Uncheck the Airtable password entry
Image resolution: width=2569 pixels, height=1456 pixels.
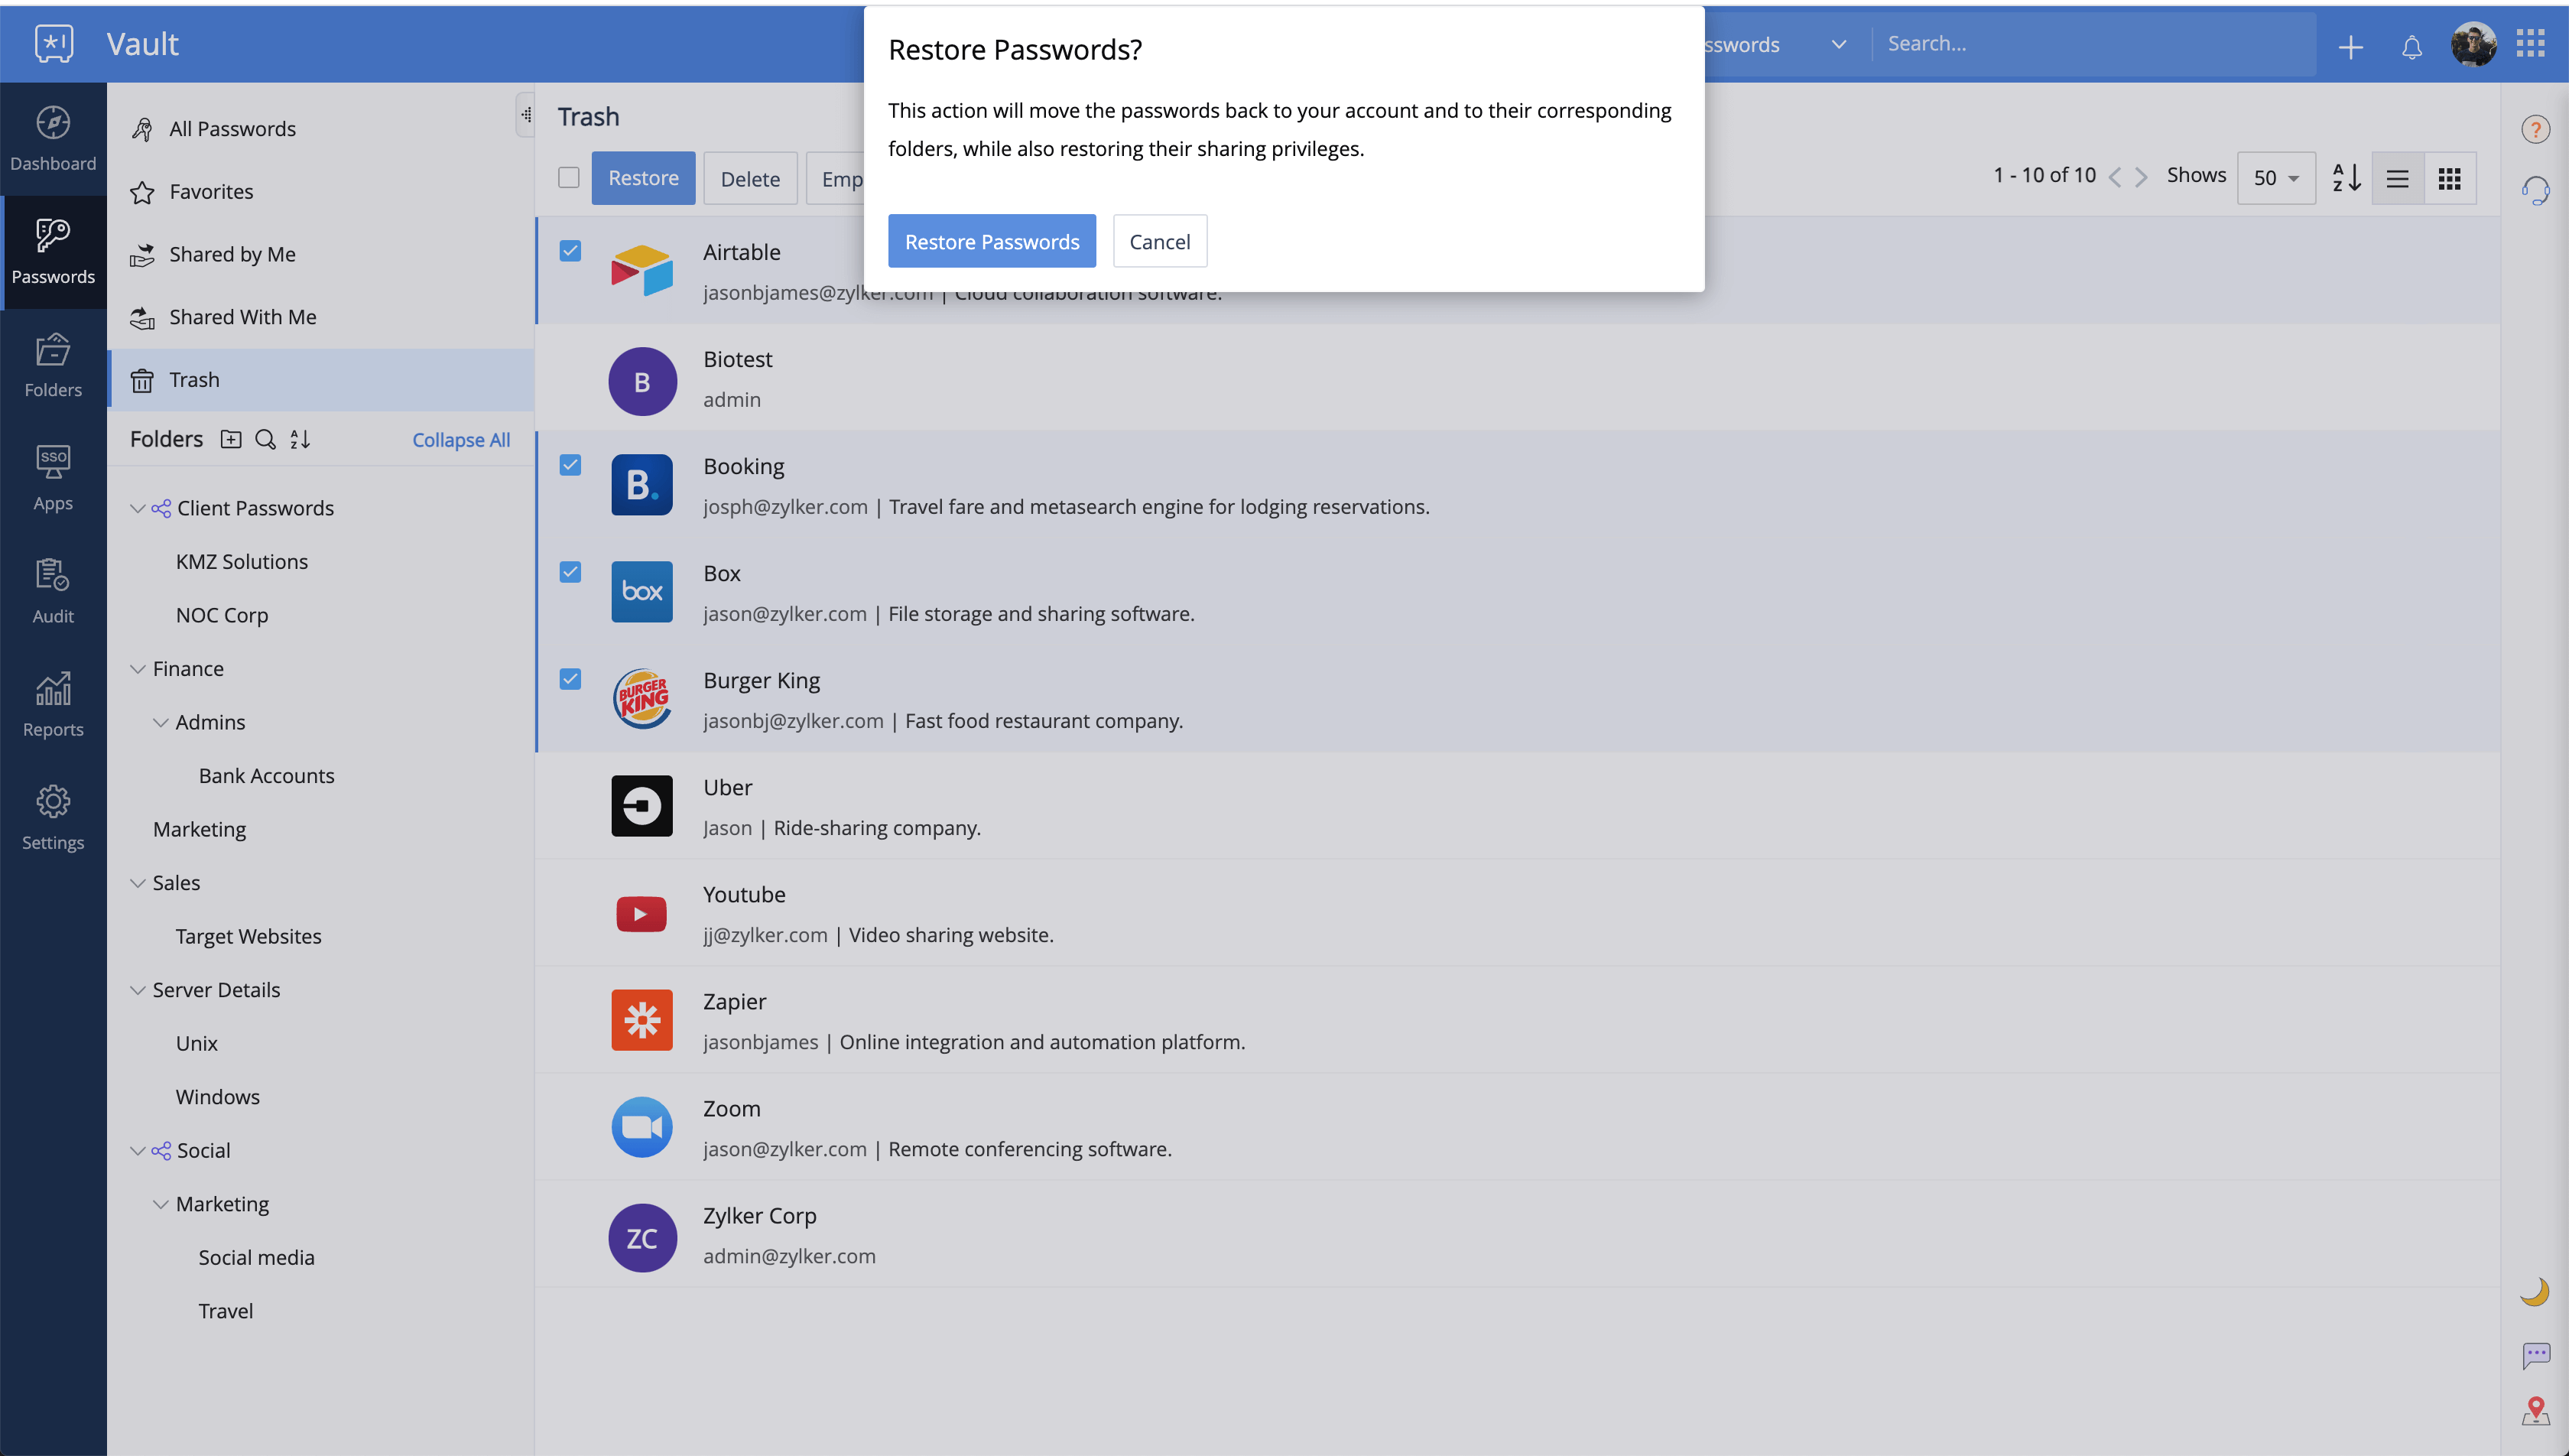[571, 252]
